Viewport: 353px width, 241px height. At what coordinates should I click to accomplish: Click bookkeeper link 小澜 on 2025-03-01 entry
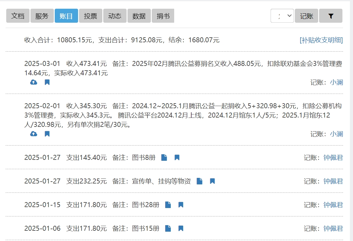click(336, 82)
